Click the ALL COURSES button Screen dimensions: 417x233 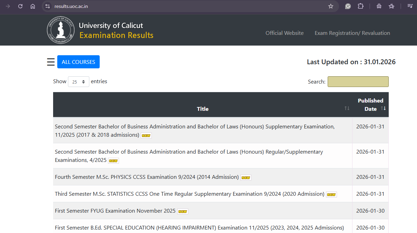point(78,62)
